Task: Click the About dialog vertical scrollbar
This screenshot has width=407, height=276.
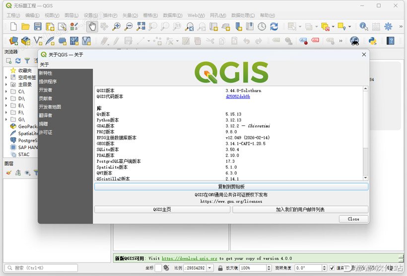Action: (x=365, y=133)
